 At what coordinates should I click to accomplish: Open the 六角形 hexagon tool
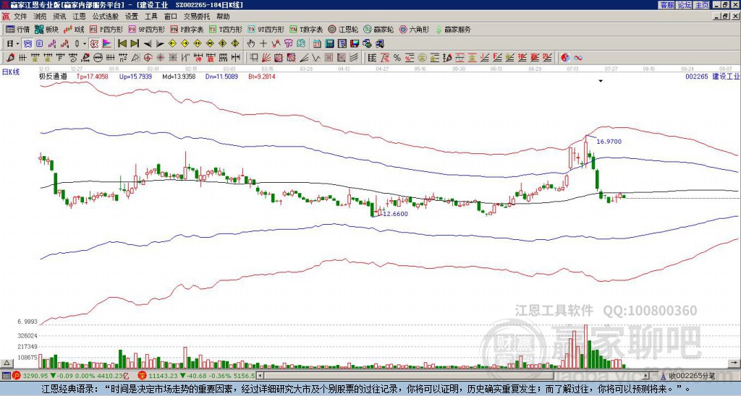tap(415, 29)
